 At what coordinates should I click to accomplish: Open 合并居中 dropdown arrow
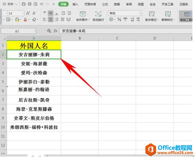89,20
